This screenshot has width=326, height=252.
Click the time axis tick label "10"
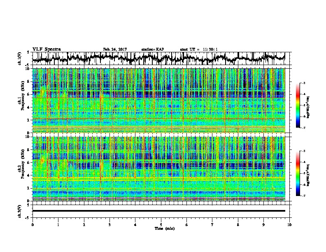[289, 225]
